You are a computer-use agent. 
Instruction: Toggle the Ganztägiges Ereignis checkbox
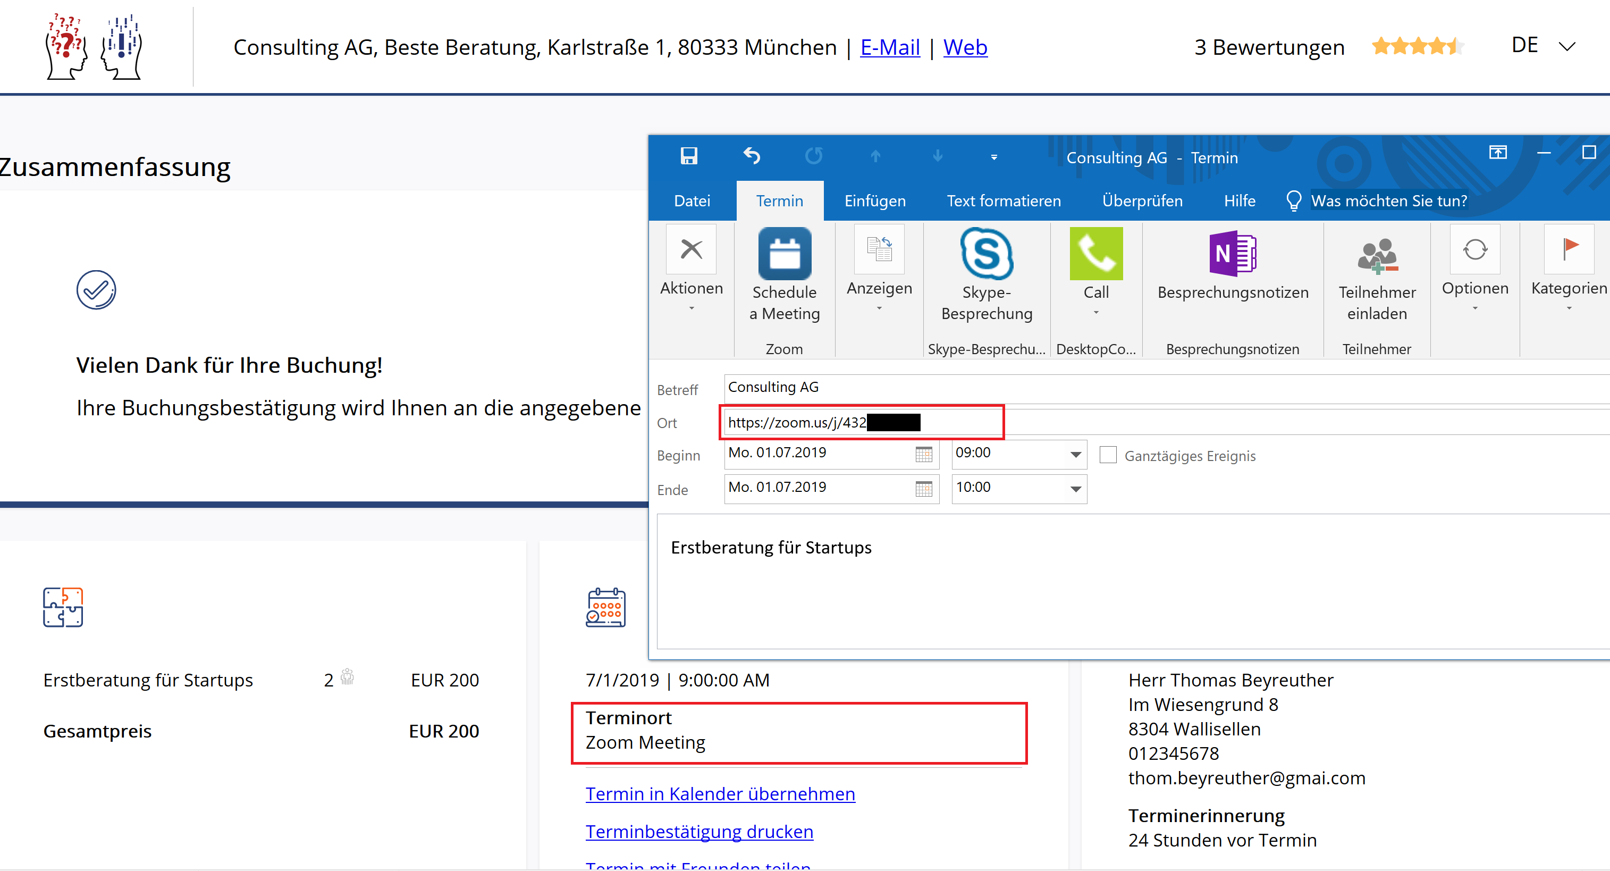coord(1108,455)
